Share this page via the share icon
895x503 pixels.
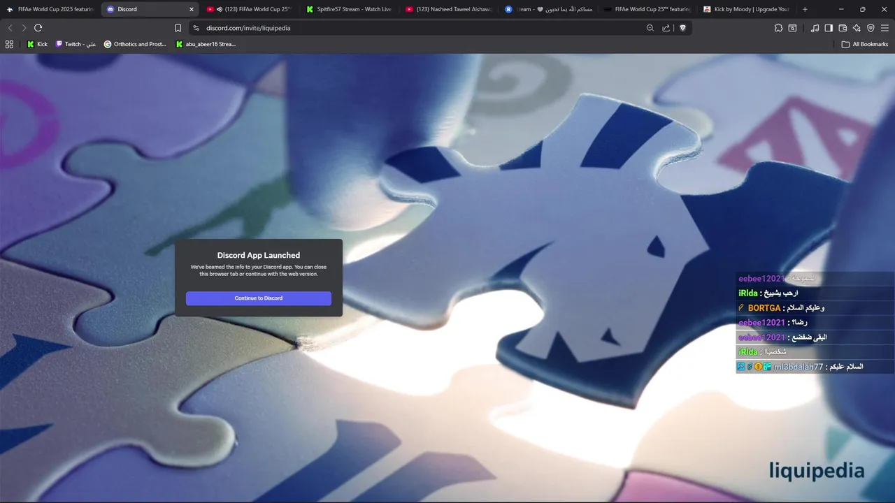666,28
